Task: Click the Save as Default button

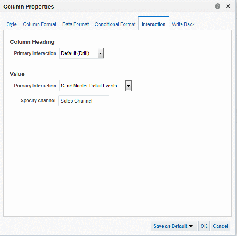Action: [x=170, y=226]
